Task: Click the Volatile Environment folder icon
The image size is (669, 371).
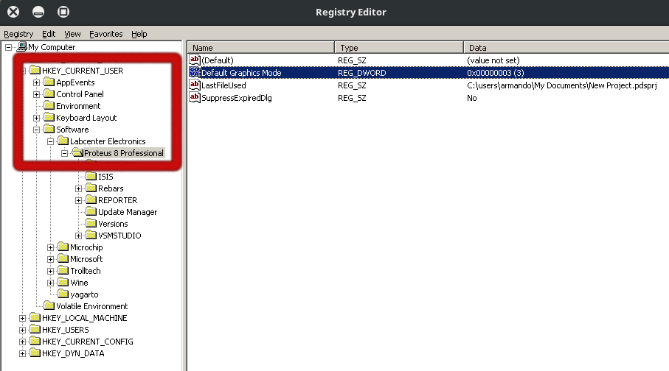Action: click(49, 305)
